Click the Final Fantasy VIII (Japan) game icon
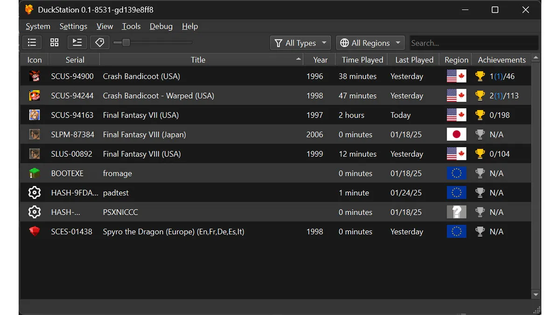This screenshot has width=560, height=315. [x=35, y=134]
